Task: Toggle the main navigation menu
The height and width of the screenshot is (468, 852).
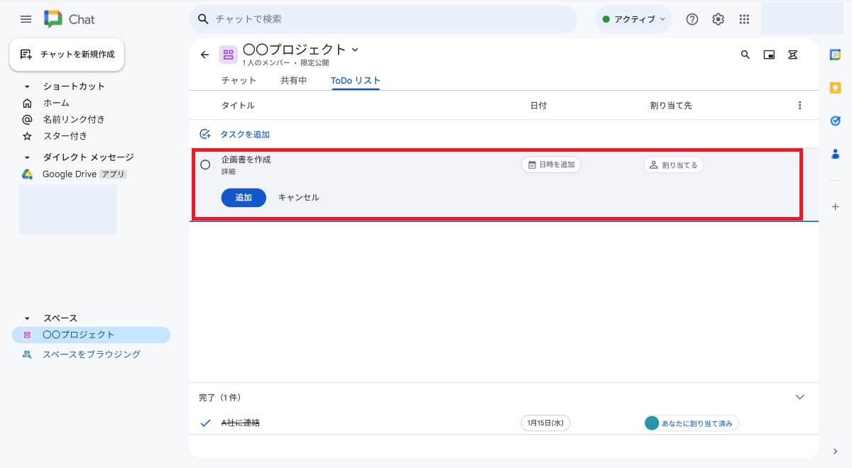Action: point(26,19)
